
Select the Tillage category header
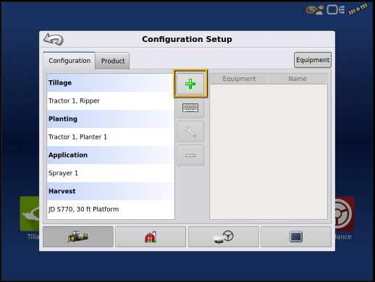click(111, 82)
